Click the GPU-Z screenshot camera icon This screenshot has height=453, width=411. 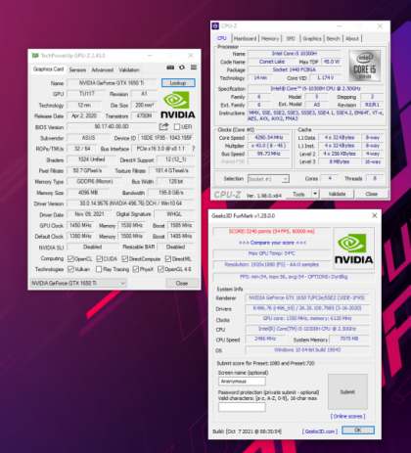point(170,68)
